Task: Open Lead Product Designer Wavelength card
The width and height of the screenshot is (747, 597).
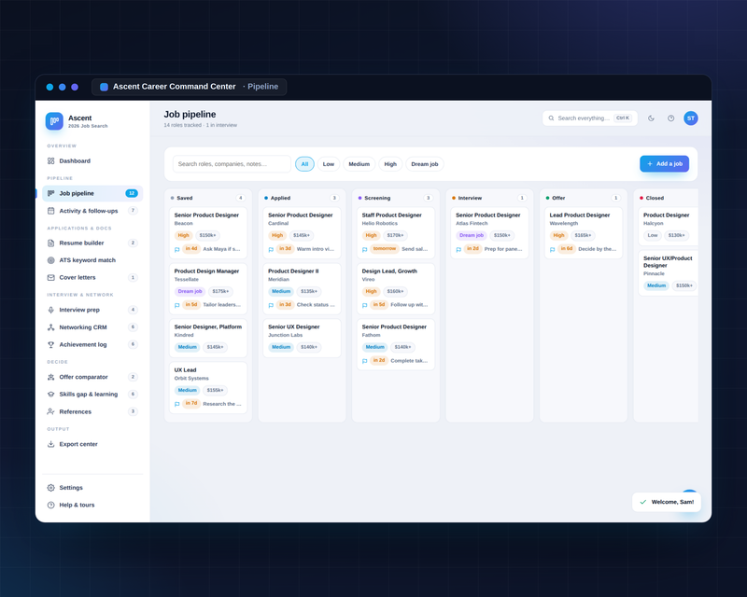Action: [x=583, y=233]
